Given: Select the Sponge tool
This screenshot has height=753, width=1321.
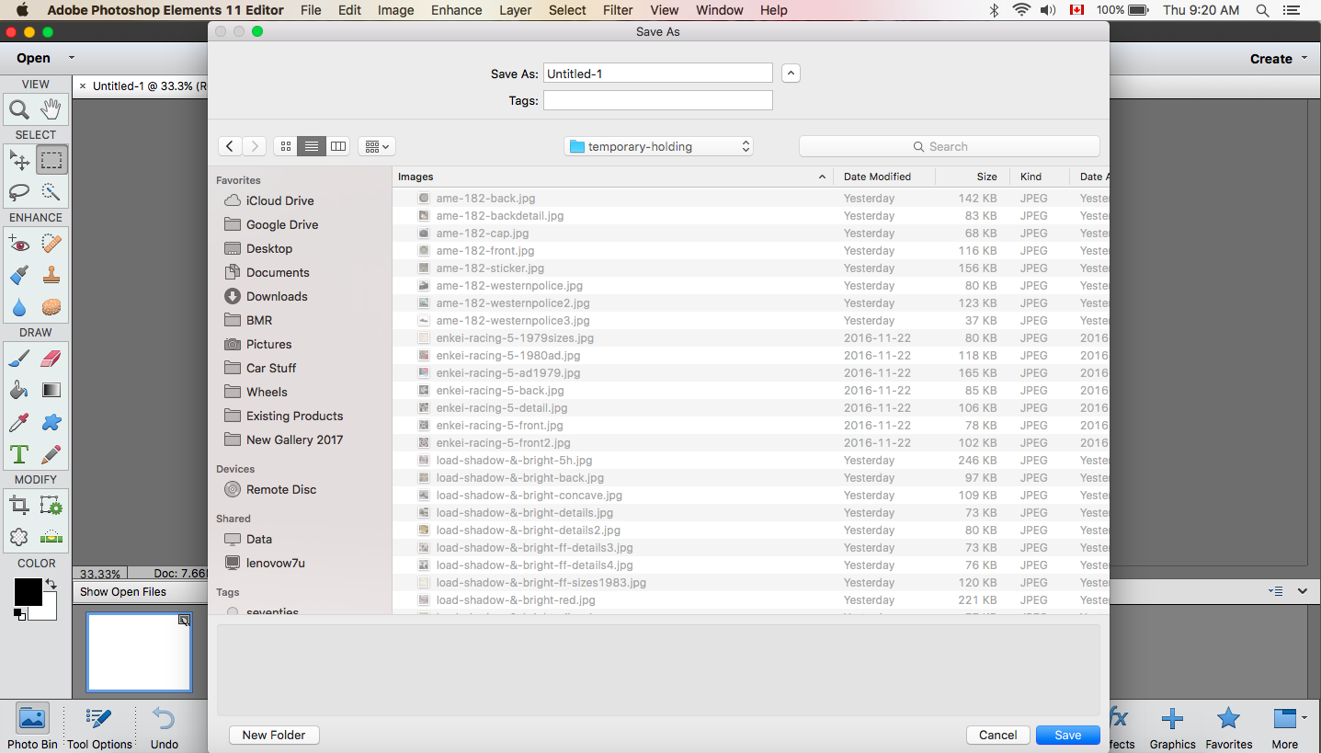Looking at the screenshot, I should pos(51,307).
